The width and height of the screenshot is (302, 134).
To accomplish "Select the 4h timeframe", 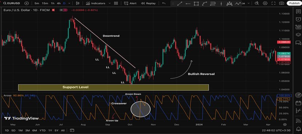I will point(59,3).
